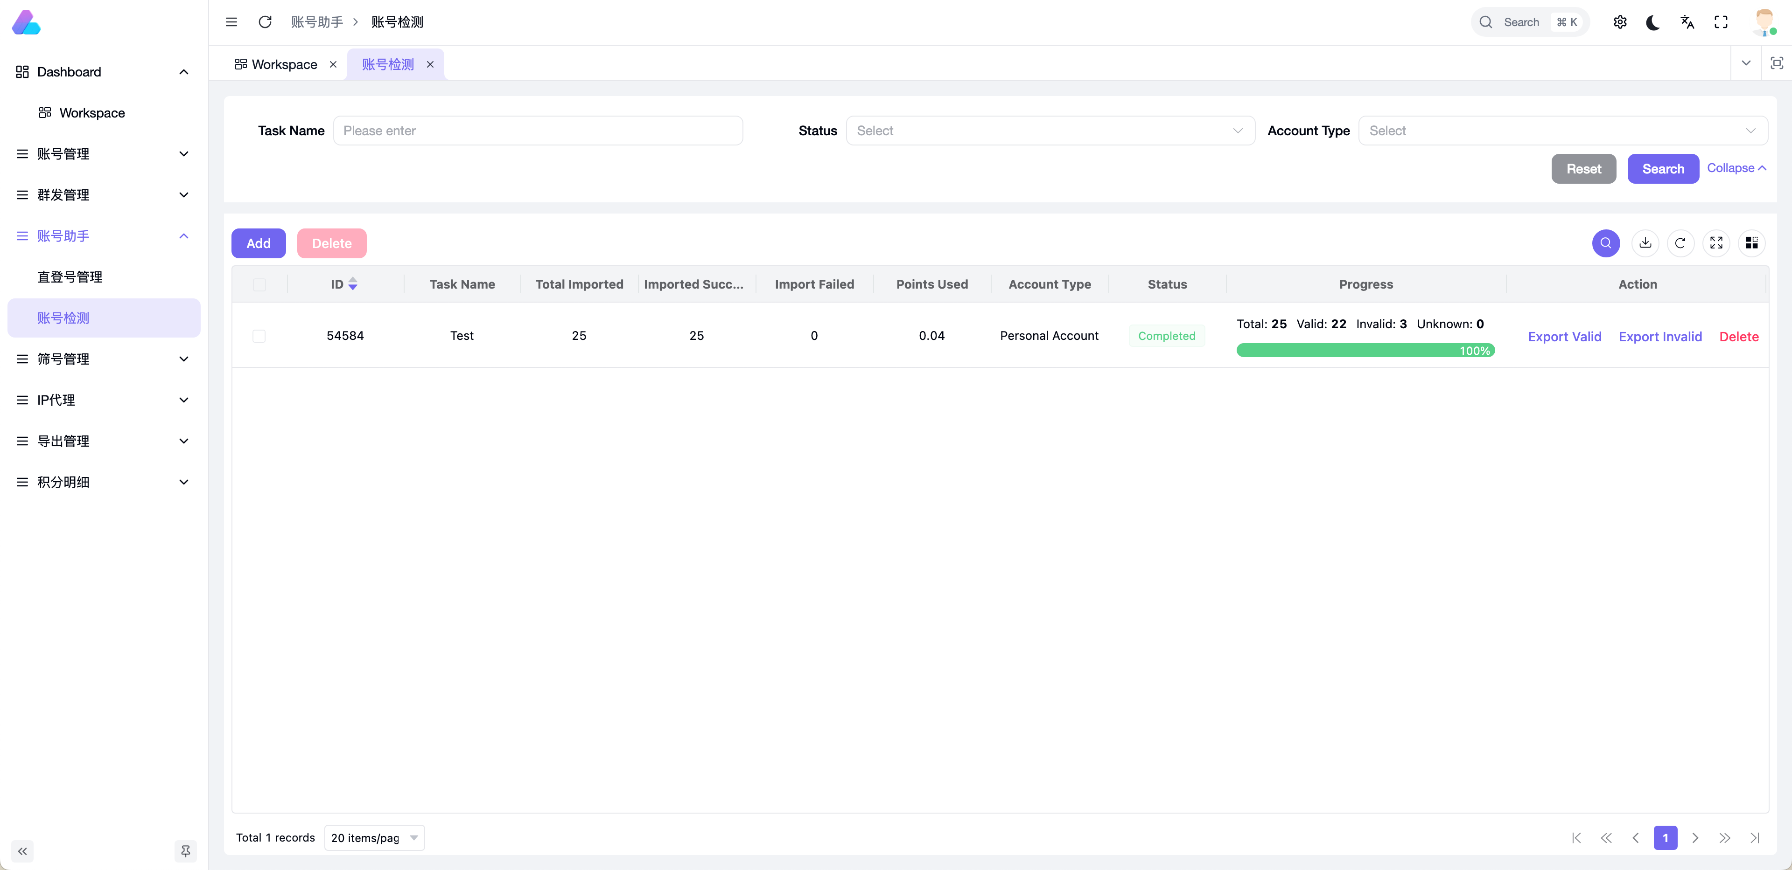Screen dimensions: 1792x870
Task: Select the checkbox for row 54584
Action: (259, 336)
